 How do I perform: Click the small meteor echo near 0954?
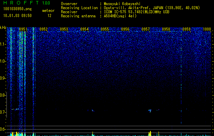[x=93, y=111]
